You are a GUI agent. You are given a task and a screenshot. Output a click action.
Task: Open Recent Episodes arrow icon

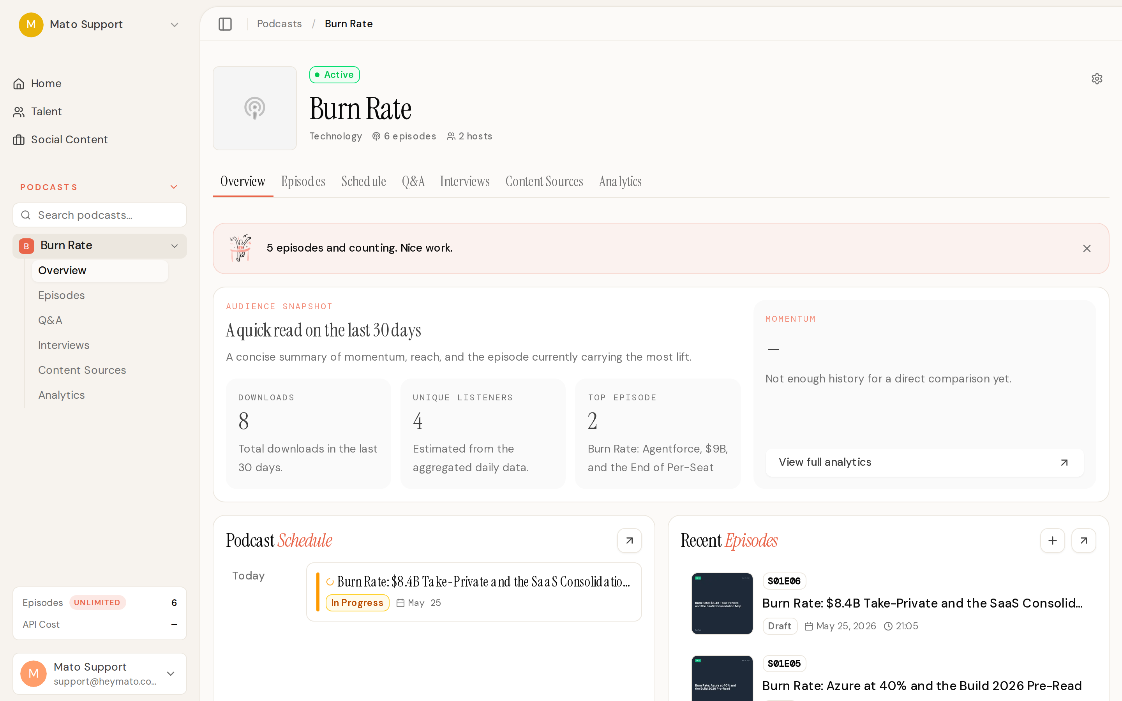click(x=1083, y=541)
